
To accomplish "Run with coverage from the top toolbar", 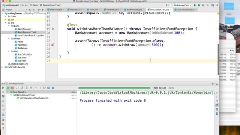I will pos(203,5).
